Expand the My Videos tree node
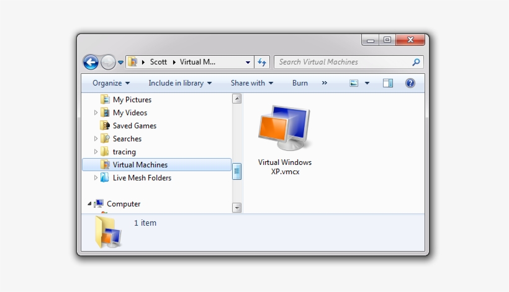Image resolution: width=509 pixels, height=292 pixels. pos(96,112)
